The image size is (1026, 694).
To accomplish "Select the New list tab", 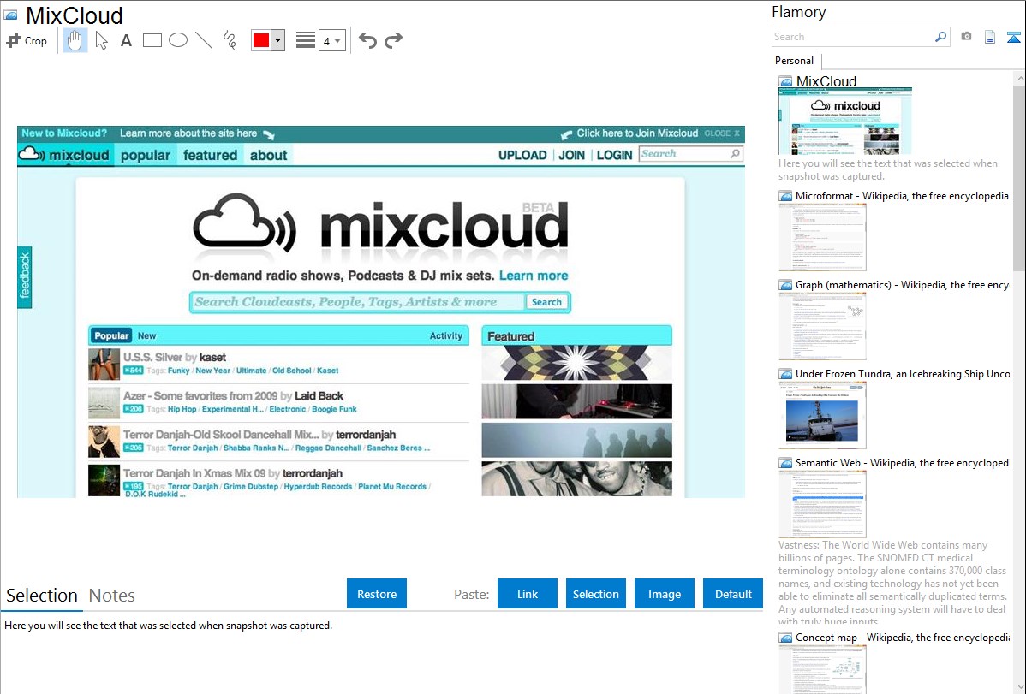I will pos(146,335).
